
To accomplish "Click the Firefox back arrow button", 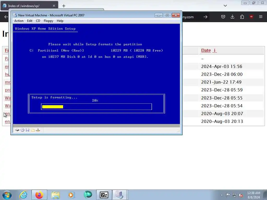I will click(x=6, y=17).
